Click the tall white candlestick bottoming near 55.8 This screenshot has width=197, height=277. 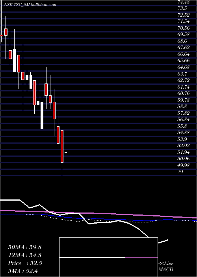point(42,116)
